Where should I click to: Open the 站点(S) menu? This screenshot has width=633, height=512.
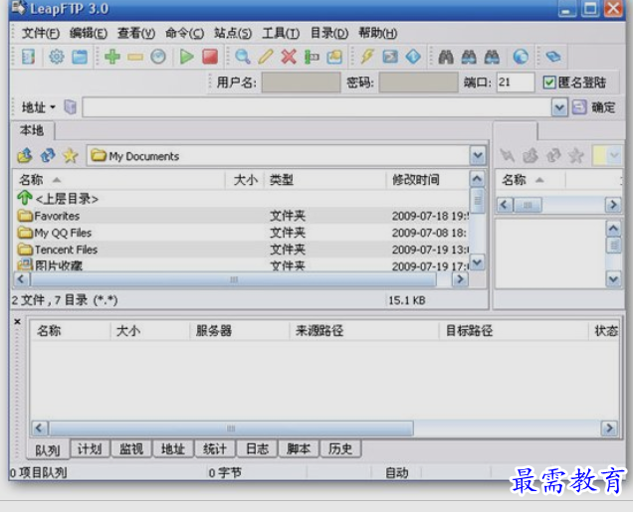click(x=233, y=33)
